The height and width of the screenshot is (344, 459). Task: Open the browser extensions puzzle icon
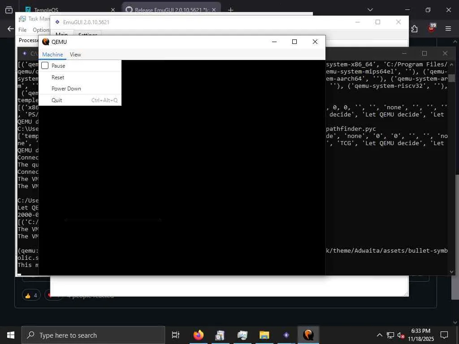coord(414,29)
